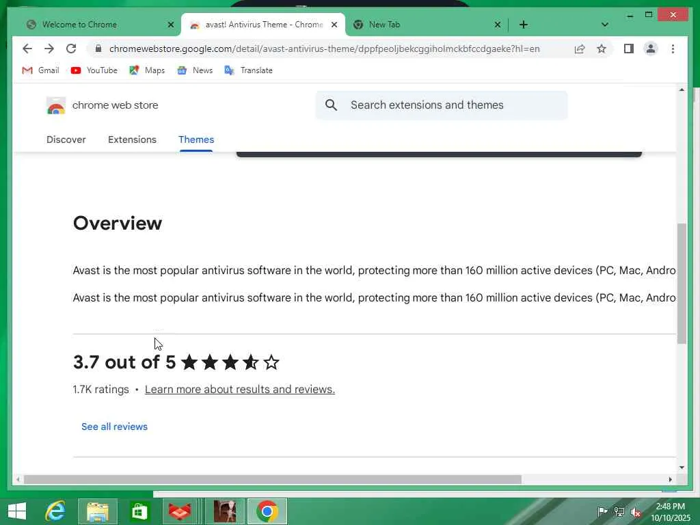Open the Gmail bookmark
The width and height of the screenshot is (700, 525).
pos(40,70)
